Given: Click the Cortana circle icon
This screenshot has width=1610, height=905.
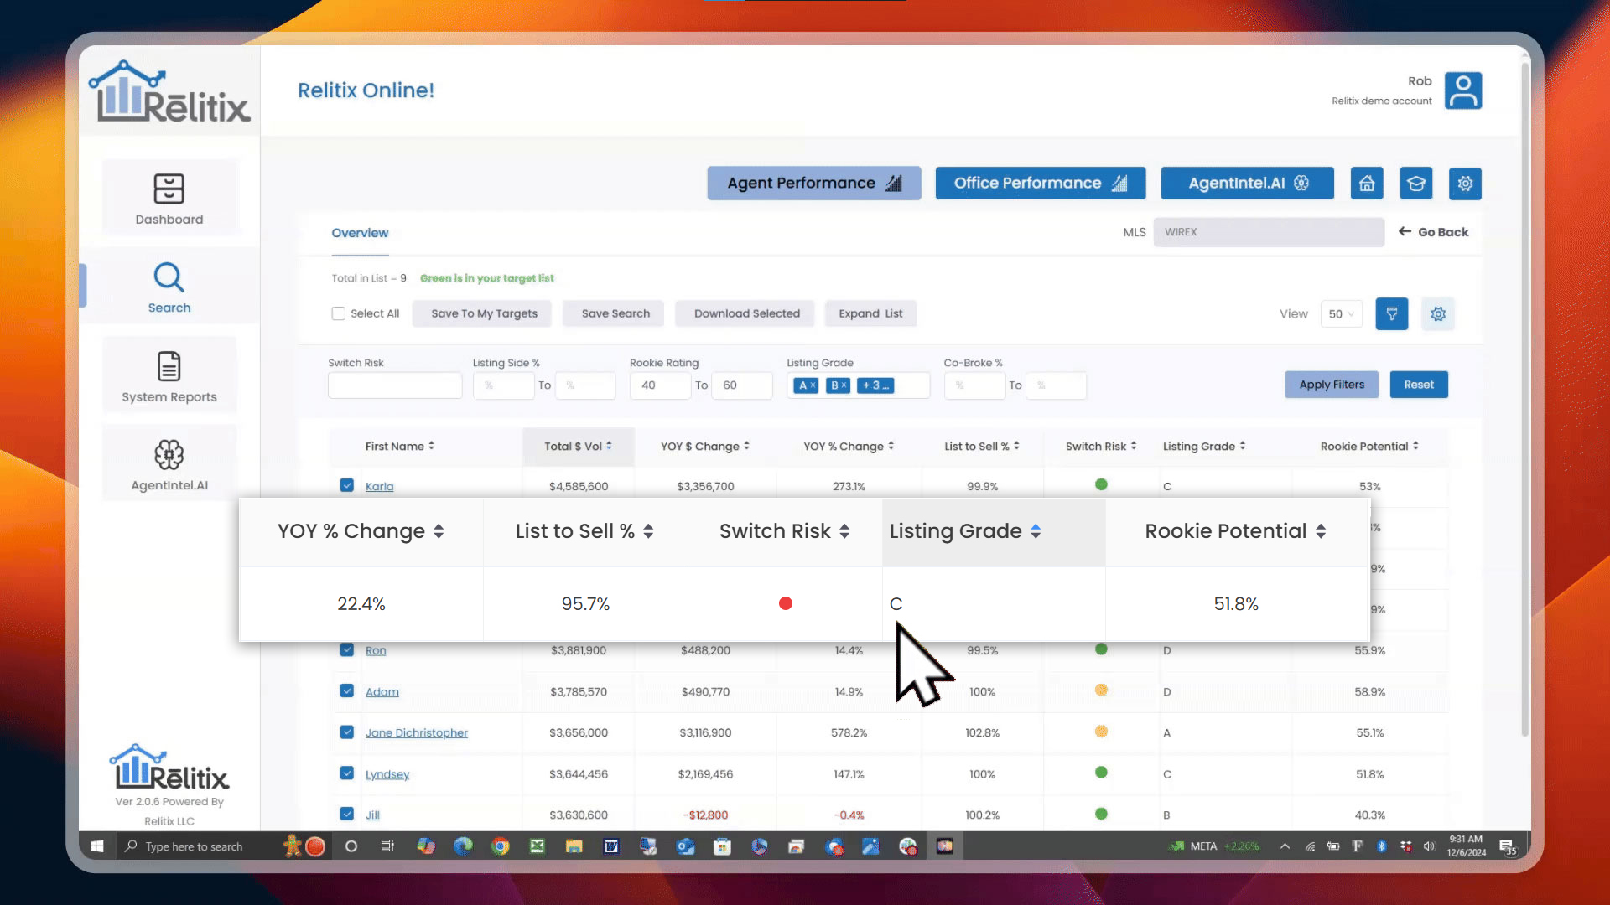Looking at the screenshot, I should coord(351,846).
